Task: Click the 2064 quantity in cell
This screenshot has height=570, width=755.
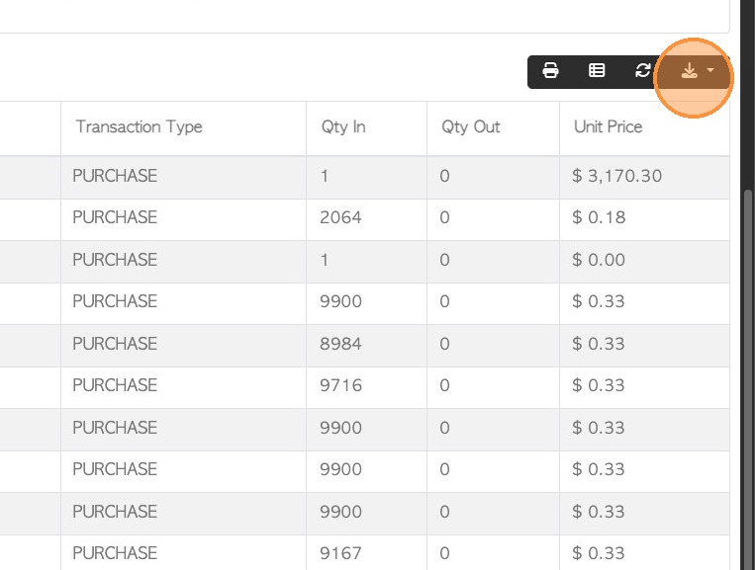Action: pyautogui.click(x=341, y=217)
